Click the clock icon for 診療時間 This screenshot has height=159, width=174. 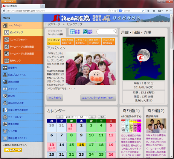72,32
